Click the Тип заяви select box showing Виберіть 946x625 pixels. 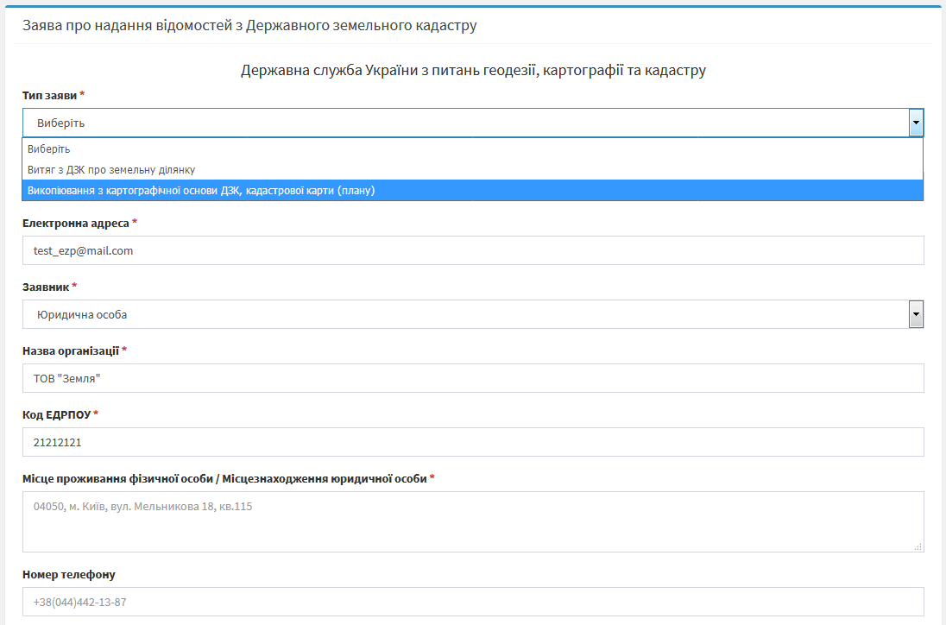(x=464, y=123)
